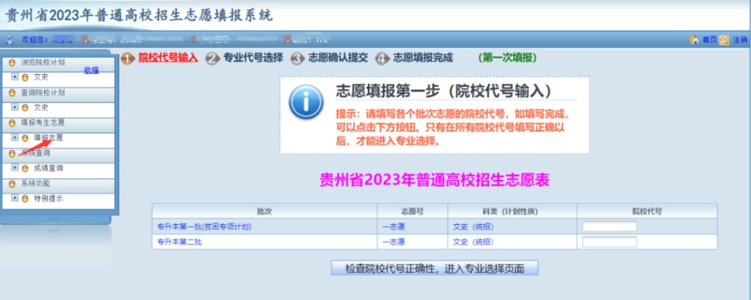
Task: Select 志愿确认提交 step tab
Action: [338, 58]
